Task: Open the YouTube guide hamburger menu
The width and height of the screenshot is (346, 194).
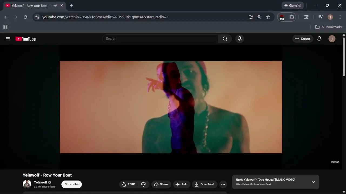Action: (x=8, y=39)
